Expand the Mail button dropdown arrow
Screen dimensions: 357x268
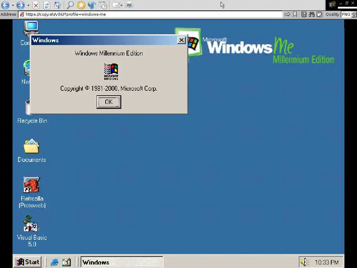122,5
